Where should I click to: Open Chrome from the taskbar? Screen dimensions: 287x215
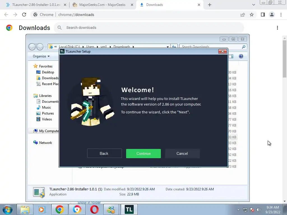59,209
